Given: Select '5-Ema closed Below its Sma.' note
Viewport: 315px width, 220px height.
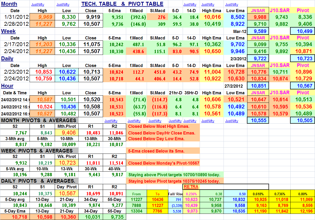Looking at the screenshot, I should click(x=156, y=151).
